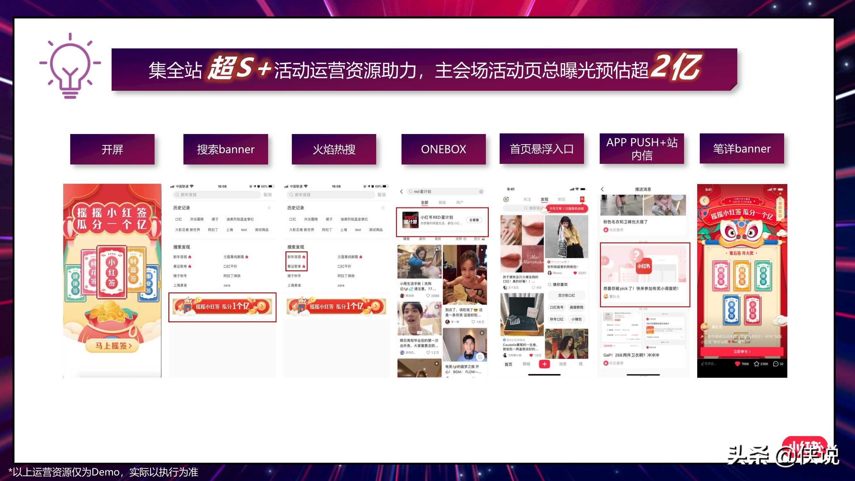Tap the 小猪包 suggestion chip
Image resolution: width=855 pixels, height=481 pixels.
(577, 319)
